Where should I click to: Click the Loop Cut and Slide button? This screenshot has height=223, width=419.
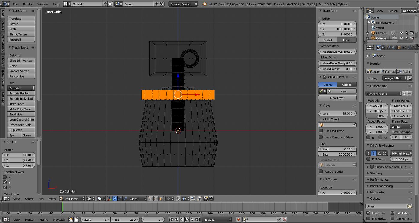21,120
